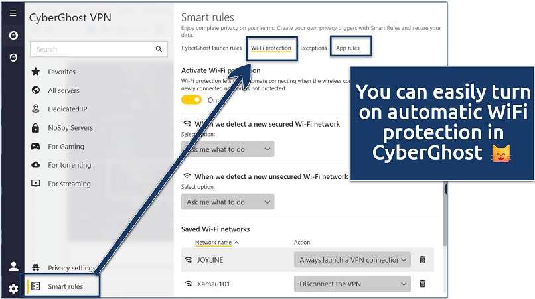Open the hamburger menu icon
Screen dimensions: 535x299
click(13, 13)
